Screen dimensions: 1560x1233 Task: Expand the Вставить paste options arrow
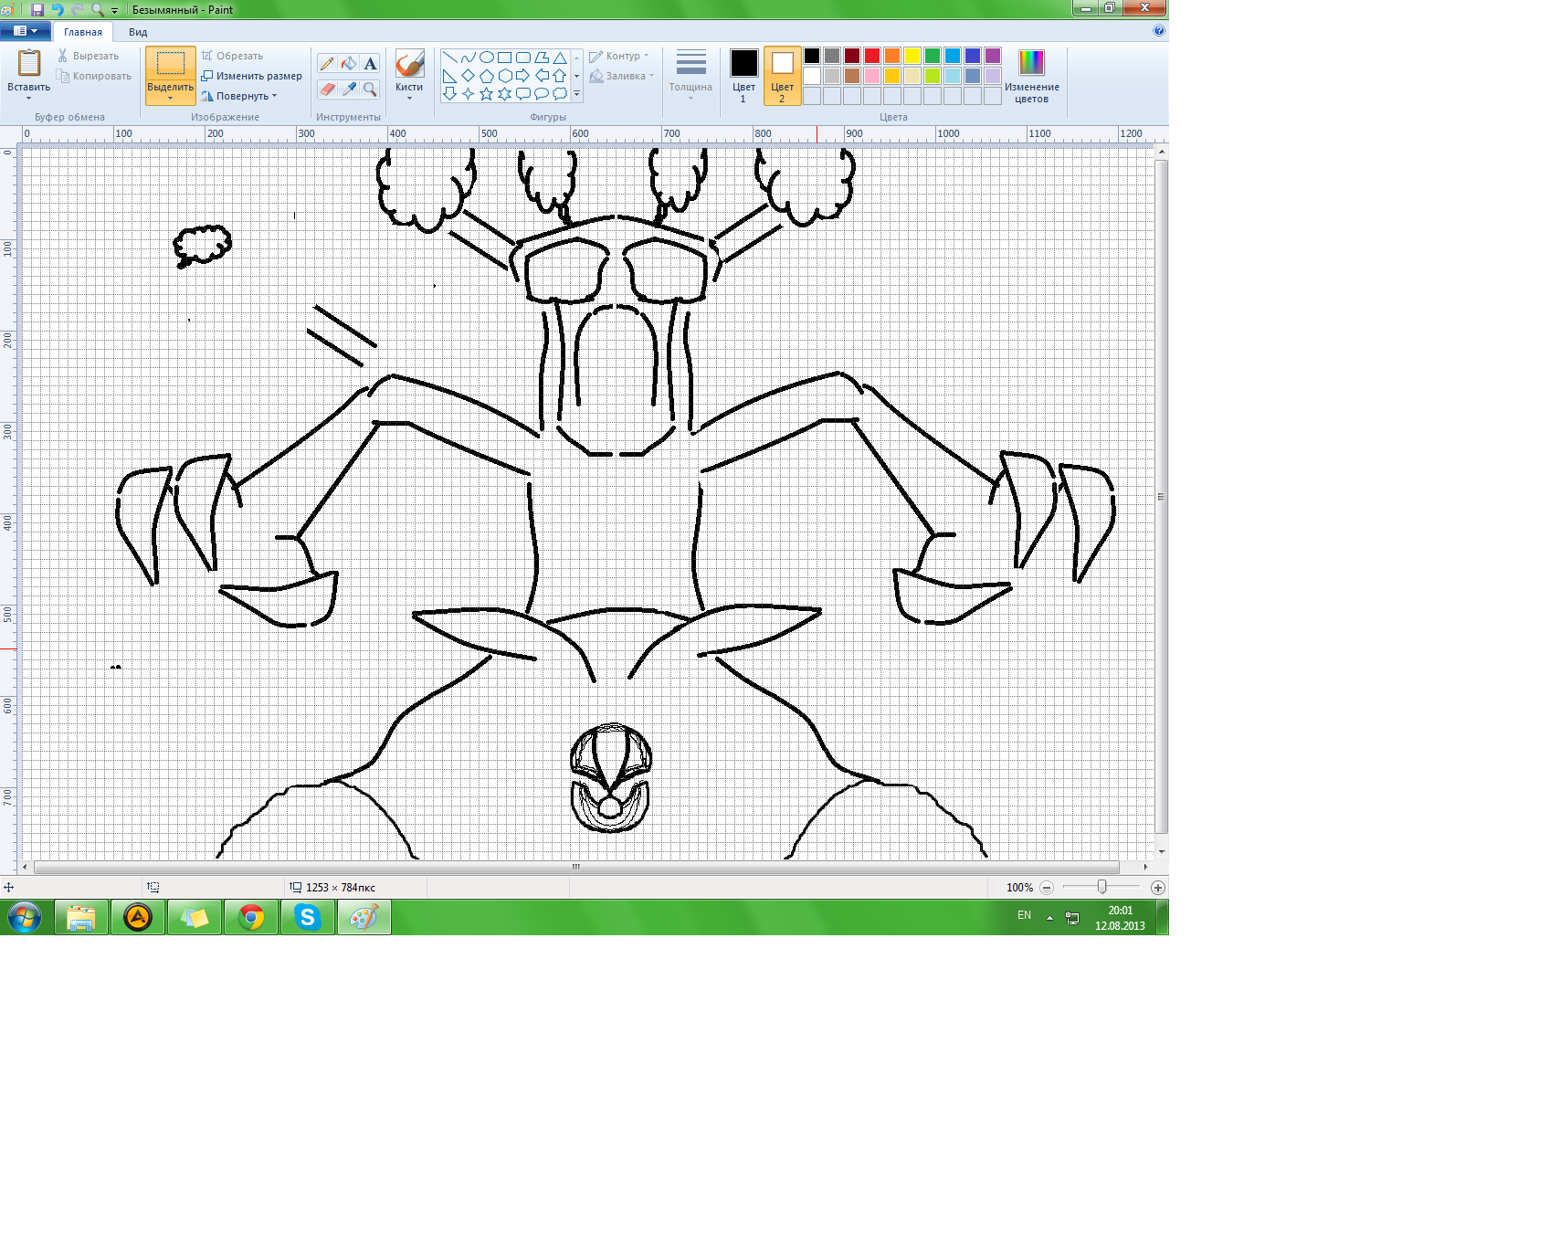(29, 98)
